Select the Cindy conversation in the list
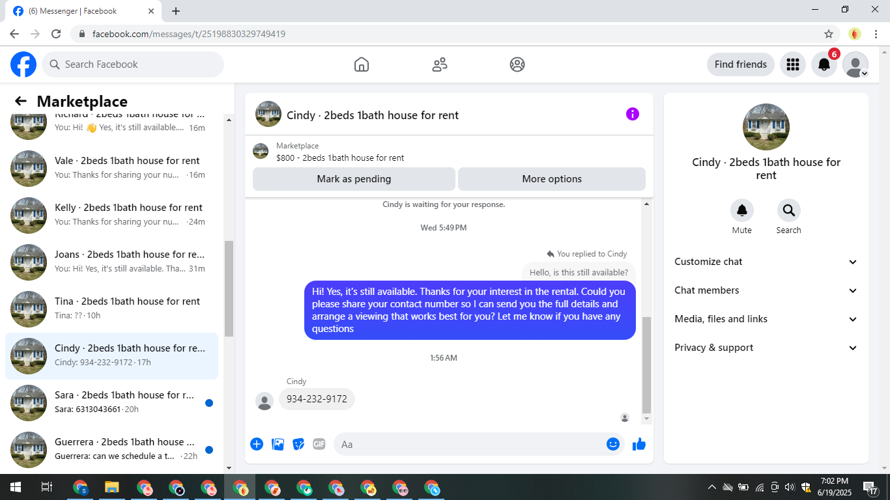Screen dimensions: 890x500 (x=111, y=356)
